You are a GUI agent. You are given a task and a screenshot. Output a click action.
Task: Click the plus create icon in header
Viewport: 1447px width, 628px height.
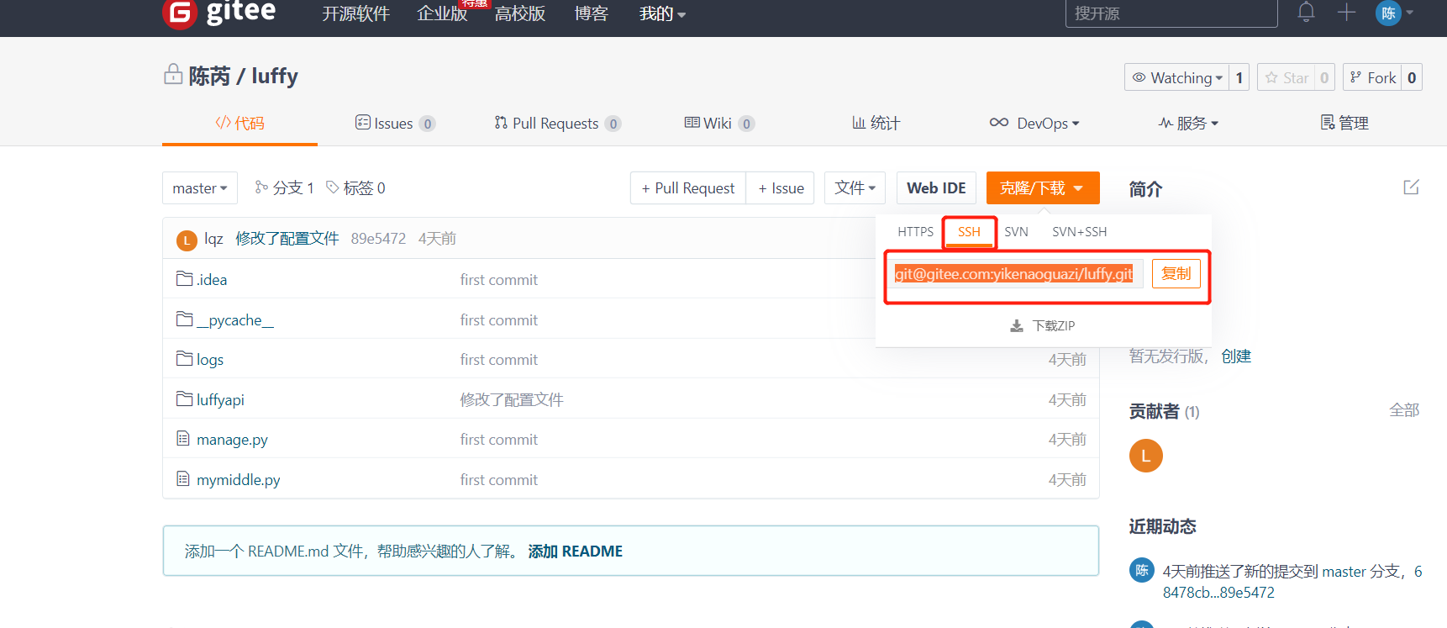[x=1346, y=12]
